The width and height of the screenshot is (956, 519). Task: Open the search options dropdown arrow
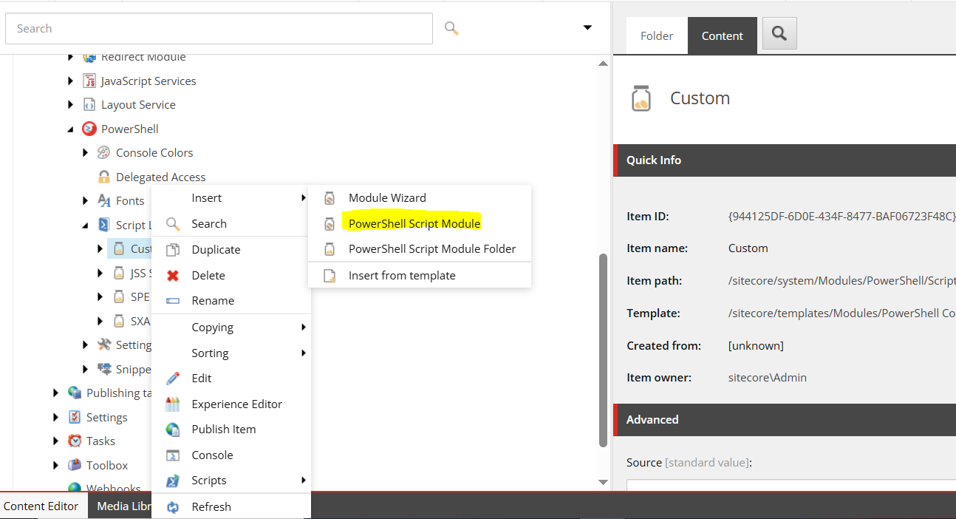pyautogui.click(x=587, y=28)
